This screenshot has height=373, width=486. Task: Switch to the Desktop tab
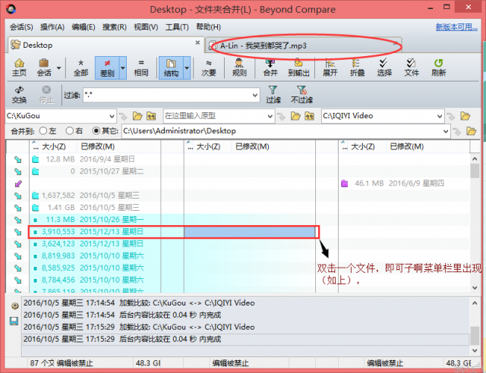106,45
